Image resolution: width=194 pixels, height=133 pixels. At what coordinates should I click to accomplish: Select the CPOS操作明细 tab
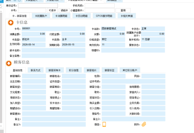click(104, 16)
